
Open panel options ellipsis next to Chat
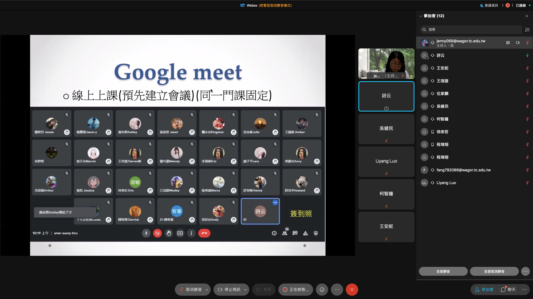tap(524, 290)
